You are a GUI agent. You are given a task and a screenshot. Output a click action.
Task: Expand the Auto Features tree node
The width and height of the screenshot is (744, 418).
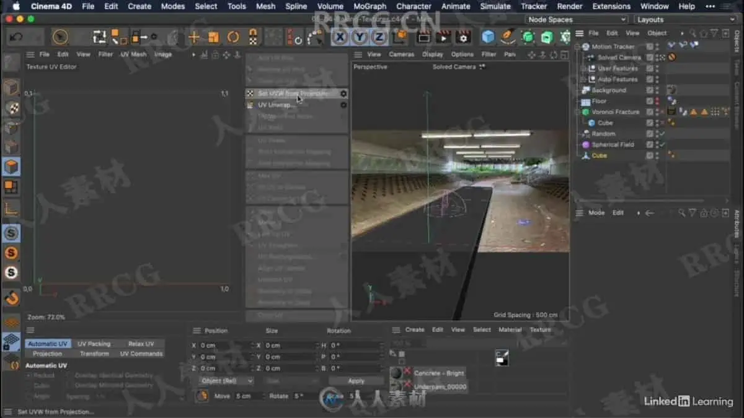pos(584,79)
